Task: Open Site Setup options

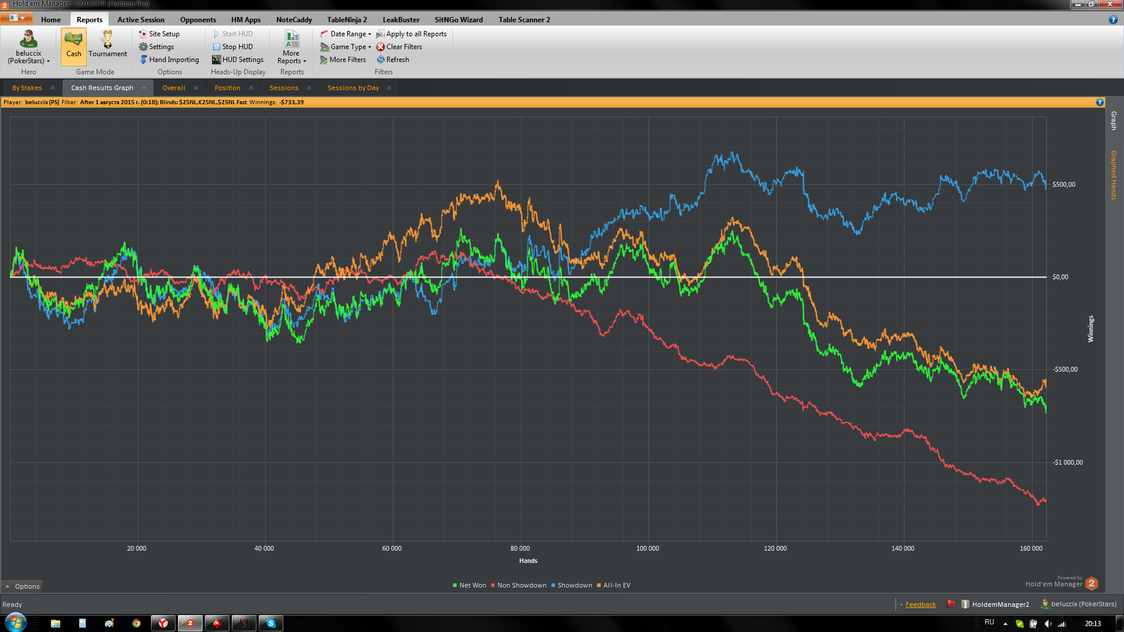Action: pyautogui.click(x=163, y=34)
